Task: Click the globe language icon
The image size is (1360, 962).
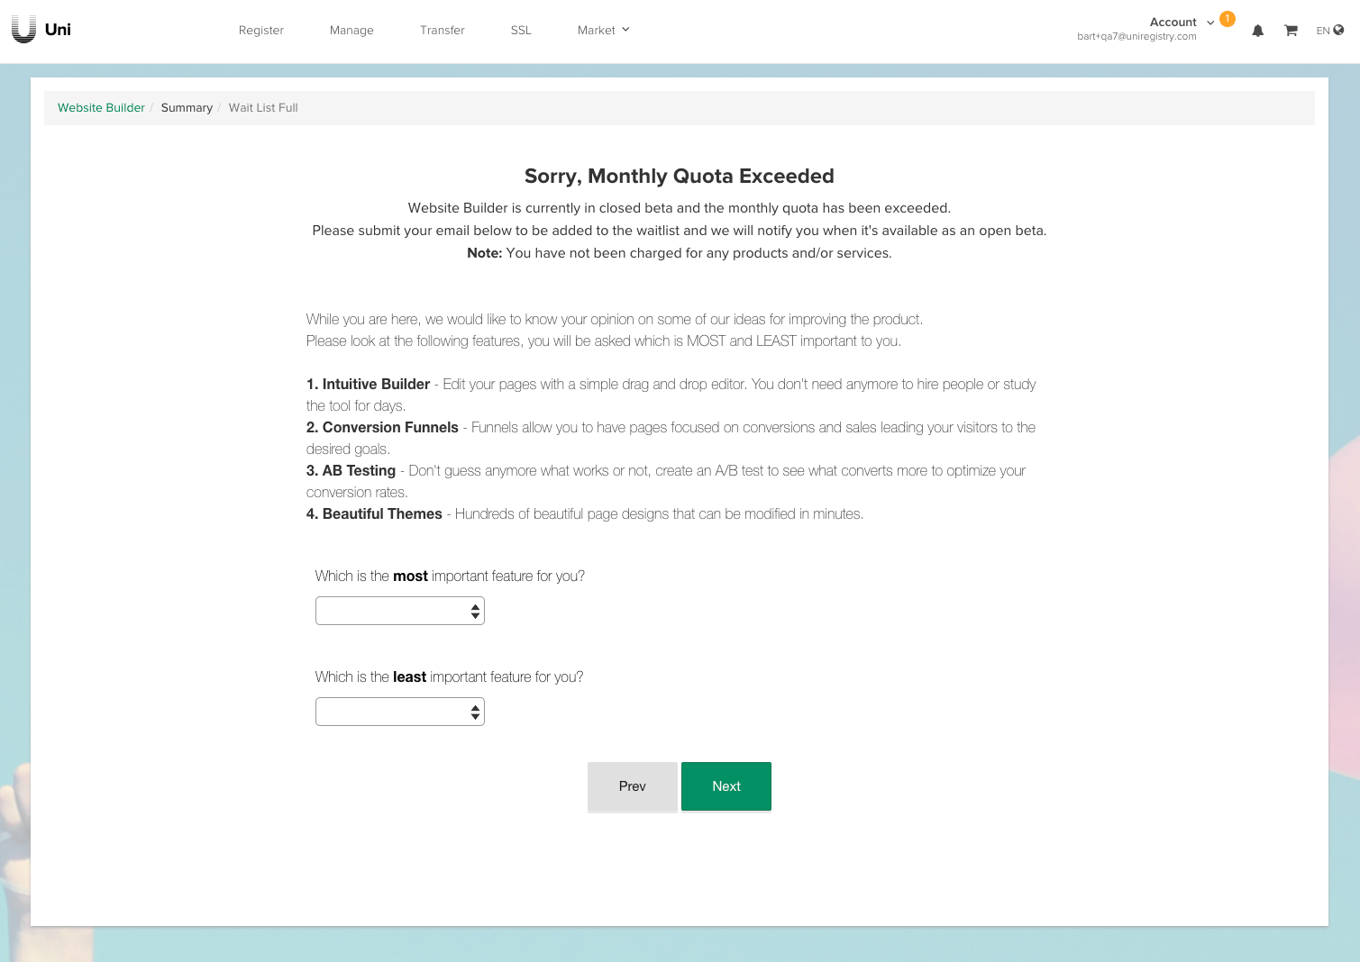Action: (x=1338, y=30)
